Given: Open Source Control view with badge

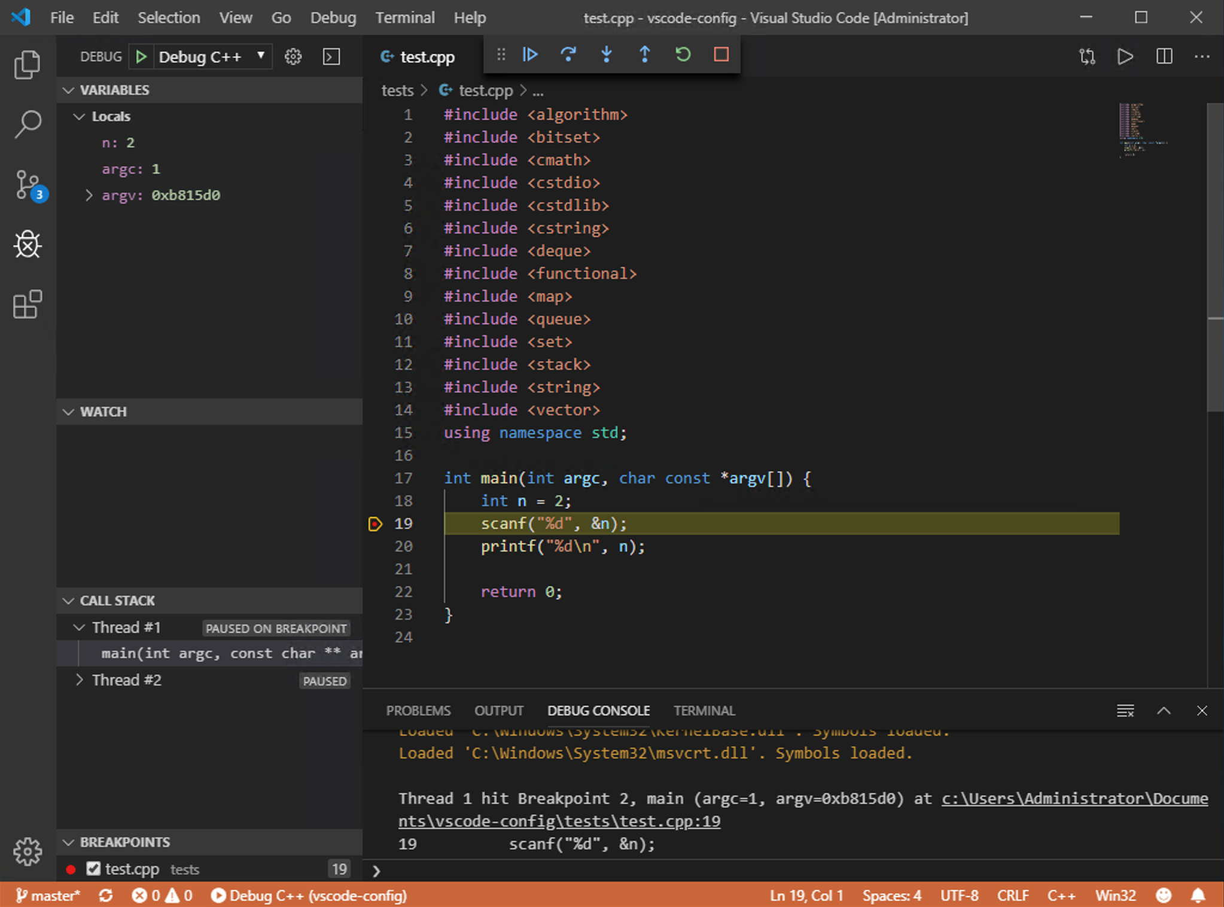Looking at the screenshot, I should [28, 185].
